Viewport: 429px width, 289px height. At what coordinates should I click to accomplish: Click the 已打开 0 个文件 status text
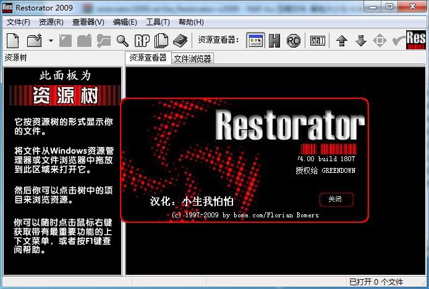(376, 282)
